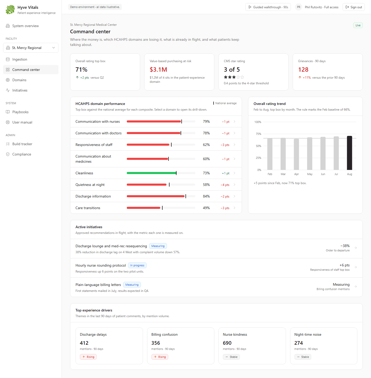The height and width of the screenshot is (378, 371).
Task: Click the CMS star rating stars
Action: pos(234,77)
